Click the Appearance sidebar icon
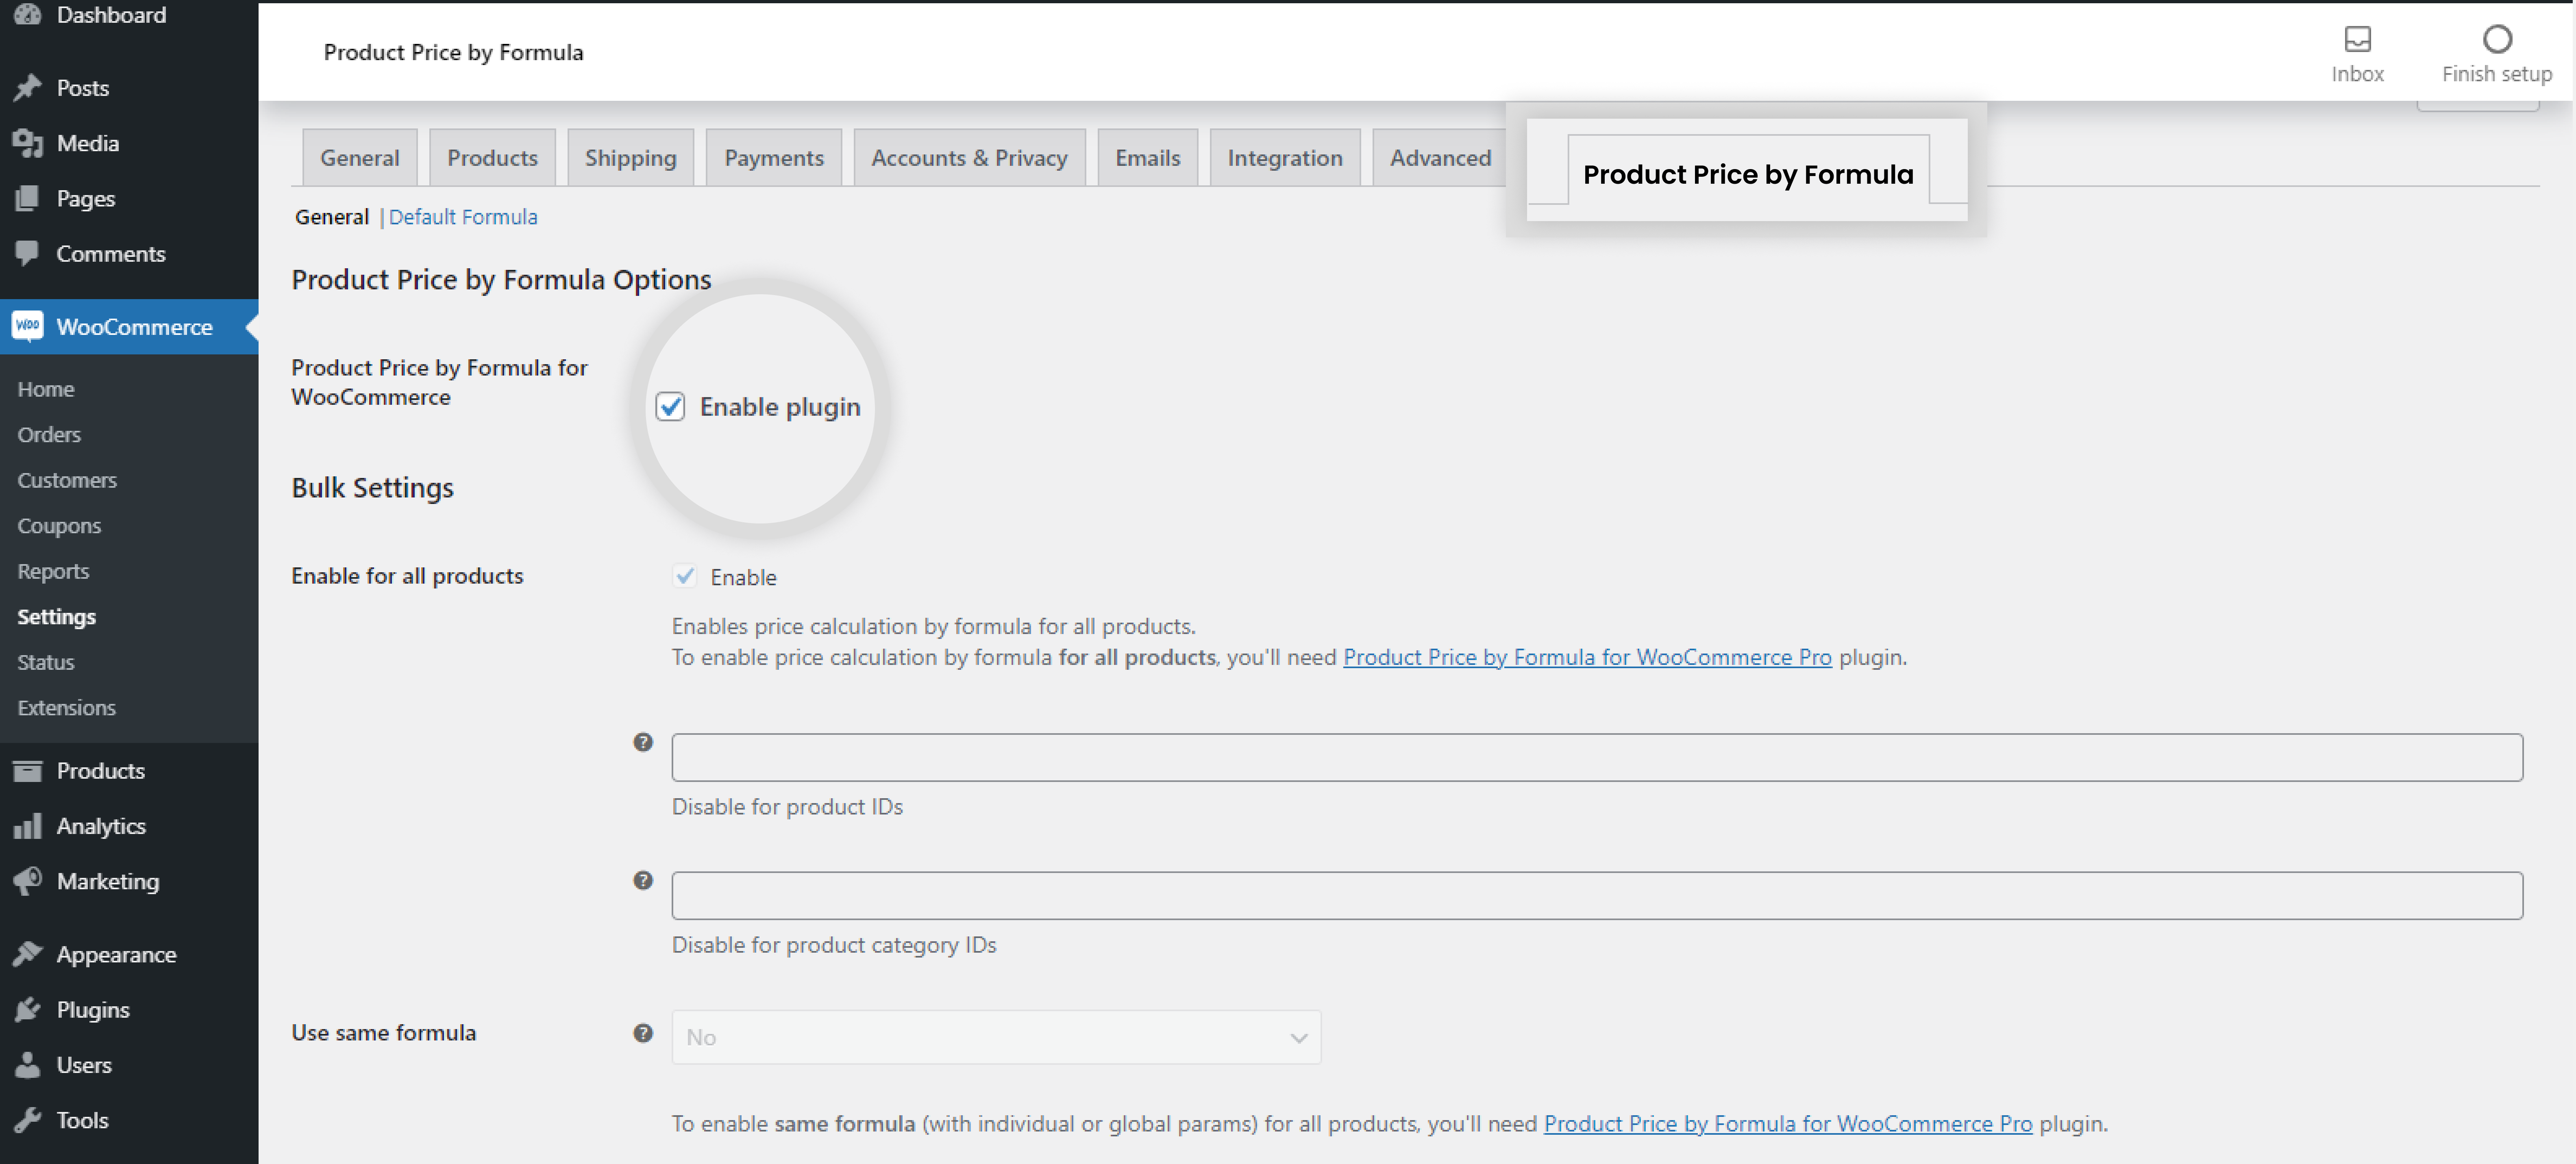This screenshot has height=1164, width=2576. (x=30, y=954)
